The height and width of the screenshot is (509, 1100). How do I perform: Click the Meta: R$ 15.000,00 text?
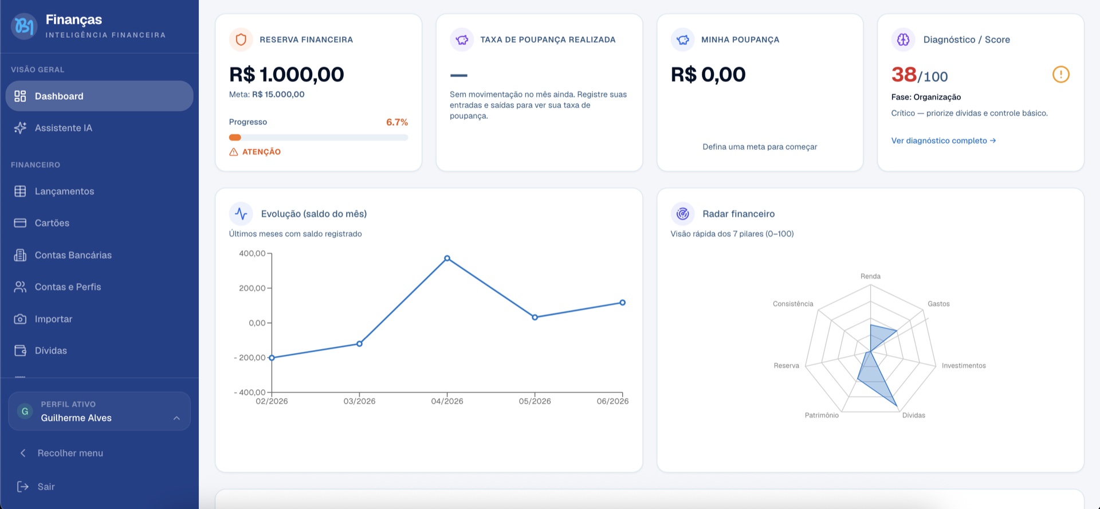[267, 95]
